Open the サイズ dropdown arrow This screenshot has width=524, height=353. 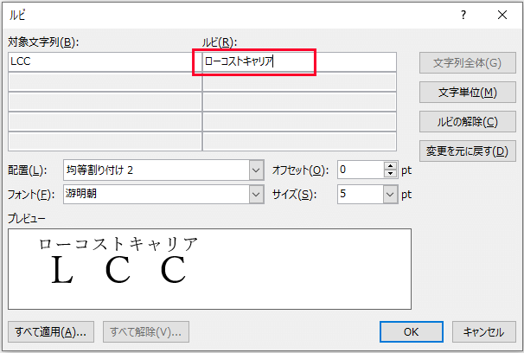point(390,194)
